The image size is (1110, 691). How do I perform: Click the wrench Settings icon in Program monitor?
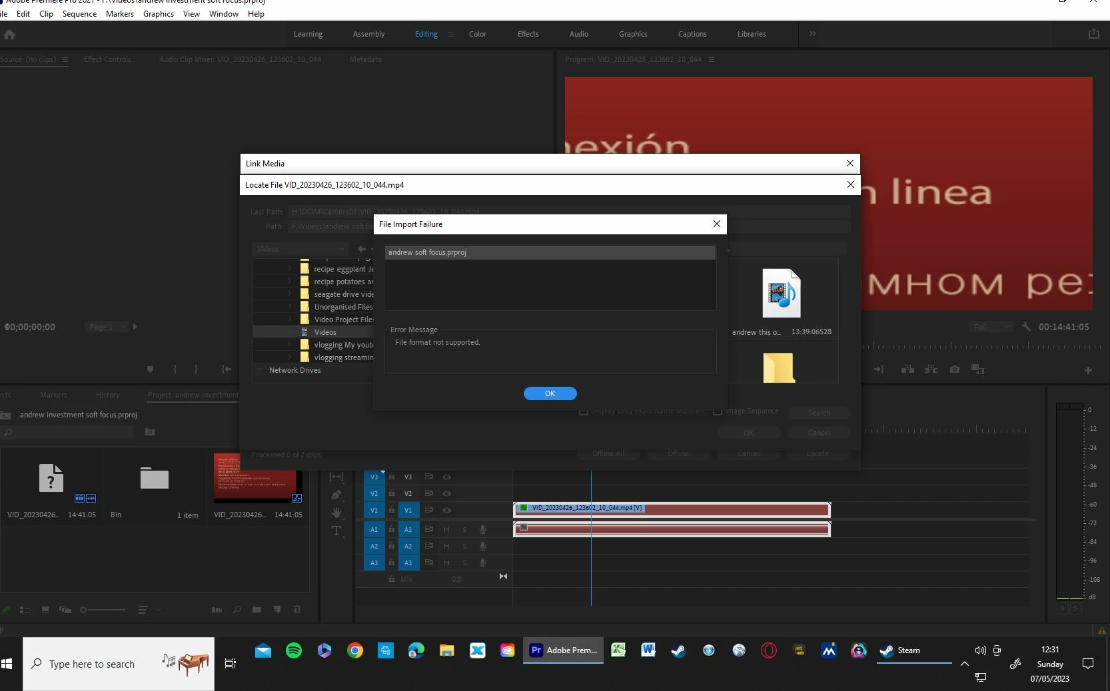pos(1026,327)
